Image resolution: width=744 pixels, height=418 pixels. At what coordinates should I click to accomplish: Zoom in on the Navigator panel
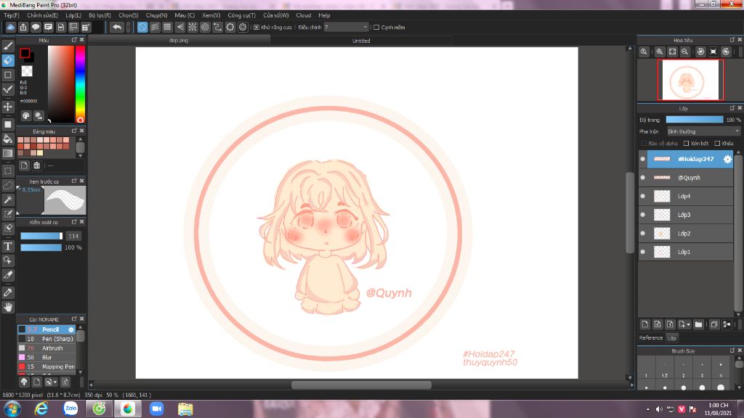(660, 52)
